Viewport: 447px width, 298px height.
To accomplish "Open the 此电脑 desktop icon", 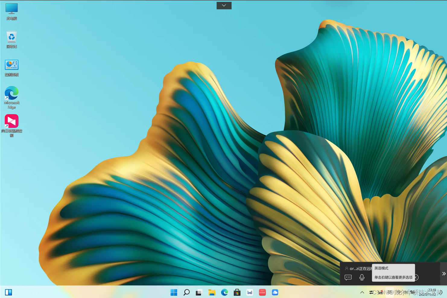I will [11, 11].
